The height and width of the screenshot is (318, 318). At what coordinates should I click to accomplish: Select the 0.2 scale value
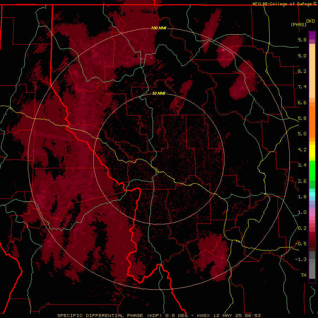point(302,228)
